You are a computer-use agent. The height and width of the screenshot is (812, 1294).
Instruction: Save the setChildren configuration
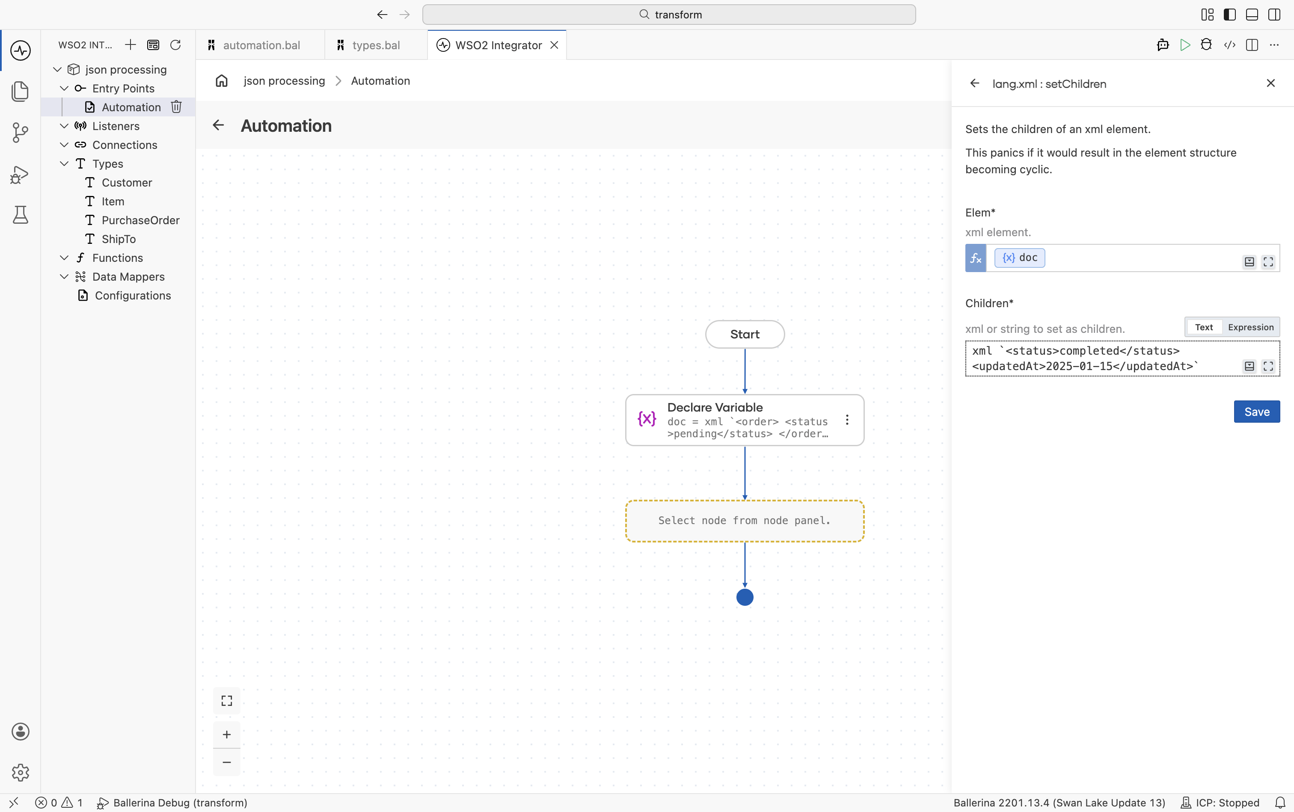(x=1256, y=412)
